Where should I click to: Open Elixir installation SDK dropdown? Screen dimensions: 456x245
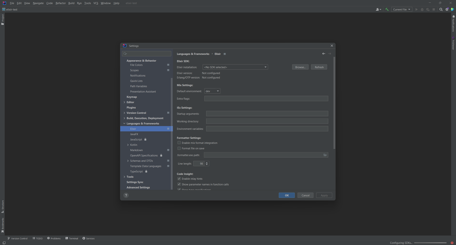point(235,67)
